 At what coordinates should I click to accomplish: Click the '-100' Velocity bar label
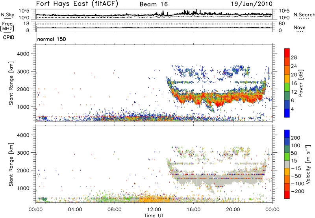tap(298, 184)
